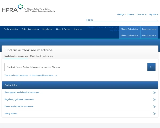The height and width of the screenshot is (128, 160).
Task: Click the Product Name search input field
Action: point(76,67)
